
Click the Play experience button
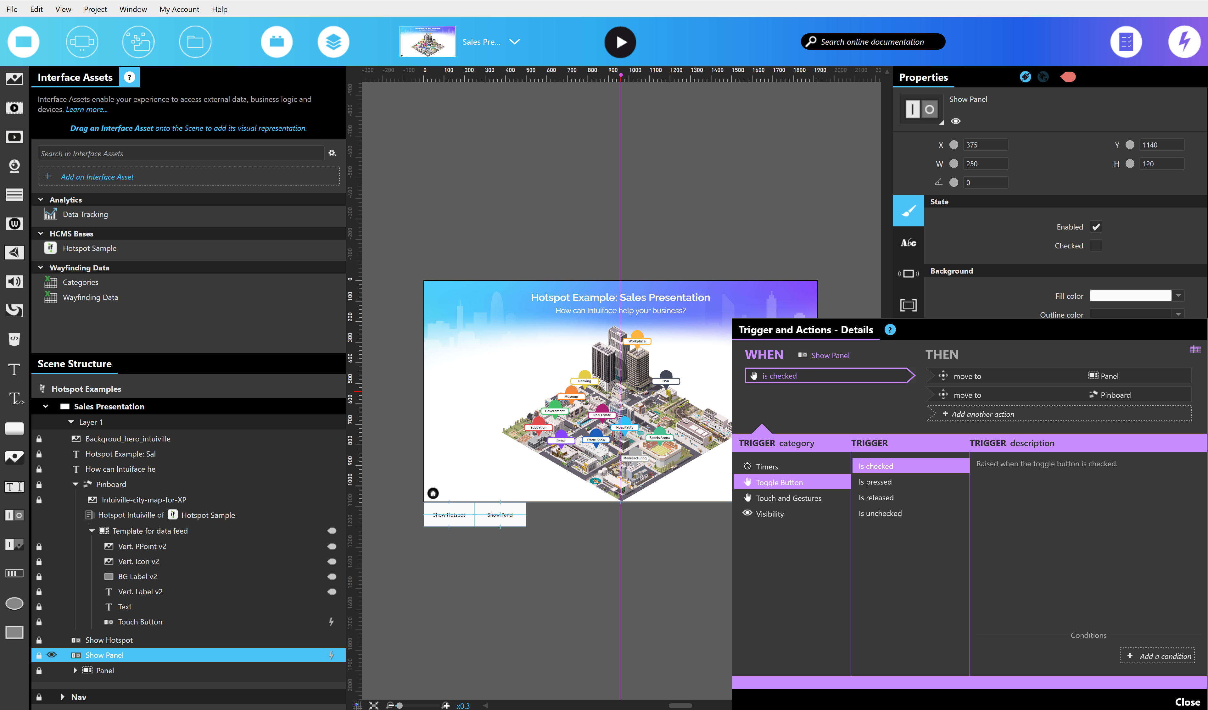[x=620, y=42]
